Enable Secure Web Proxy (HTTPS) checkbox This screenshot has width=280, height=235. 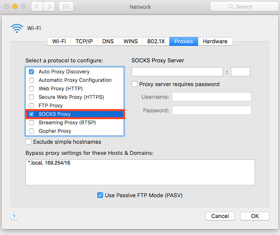[x=31, y=97]
